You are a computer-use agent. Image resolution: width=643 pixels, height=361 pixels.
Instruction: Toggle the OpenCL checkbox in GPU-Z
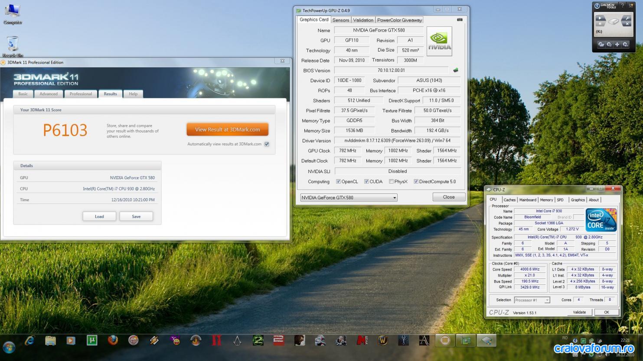(338, 181)
